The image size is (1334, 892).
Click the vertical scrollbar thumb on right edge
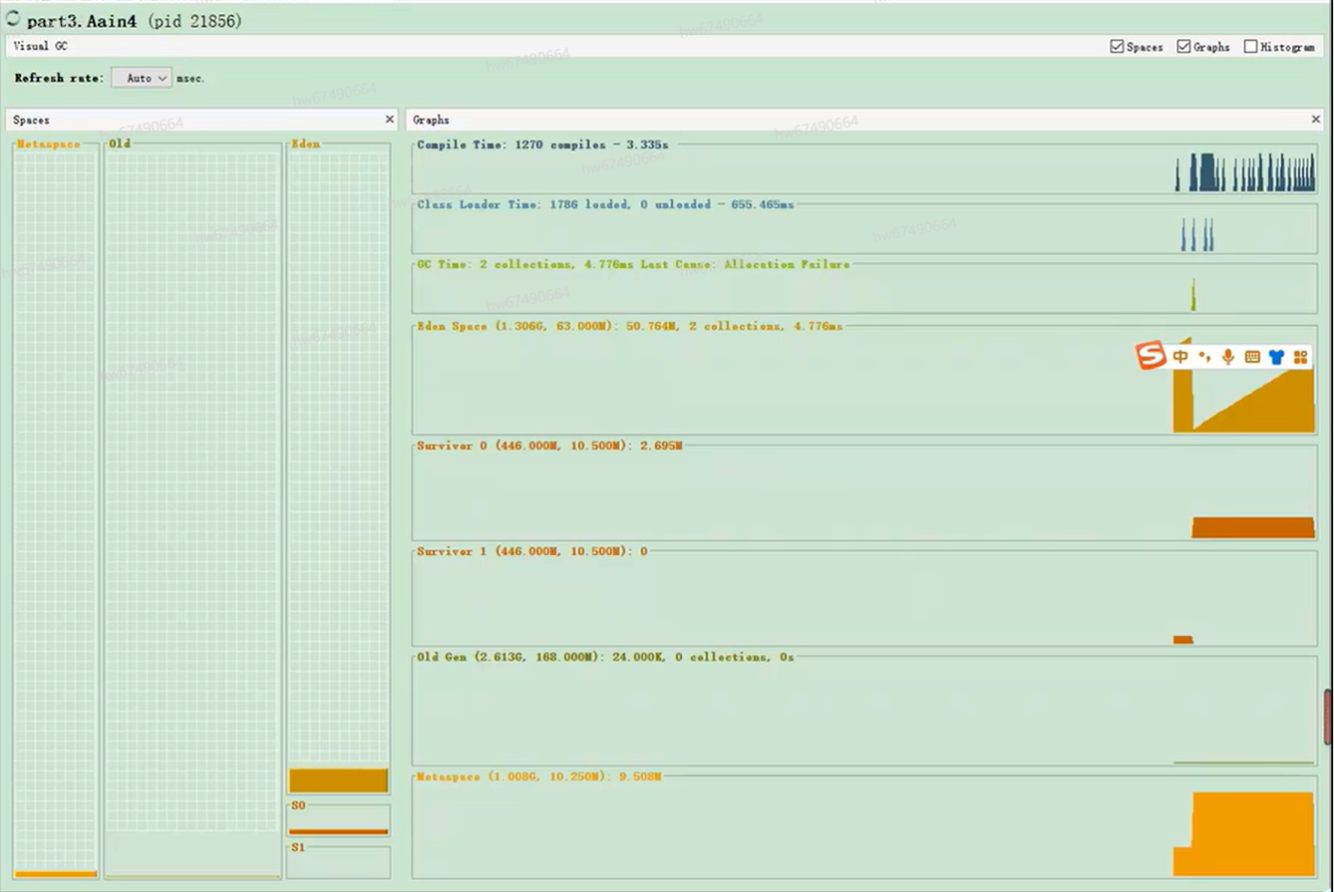pos(1328,717)
